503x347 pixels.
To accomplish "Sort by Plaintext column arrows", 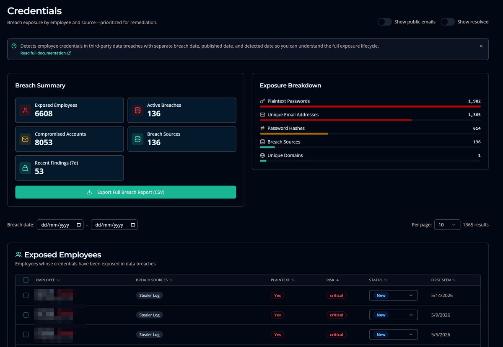I will tap(293, 280).
